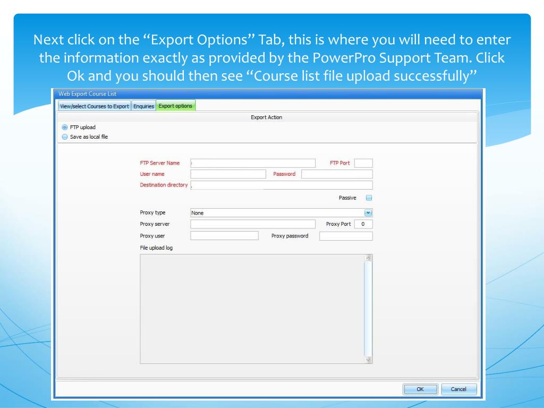Select the Export options tab

[175, 106]
